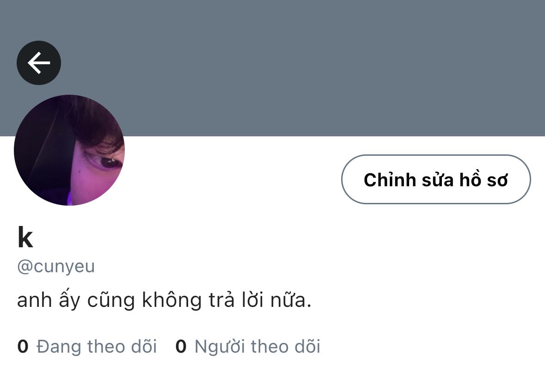Click the "Chỉnh sửa hồ sơ" button
Screen dimensions: 545x385
point(436,179)
